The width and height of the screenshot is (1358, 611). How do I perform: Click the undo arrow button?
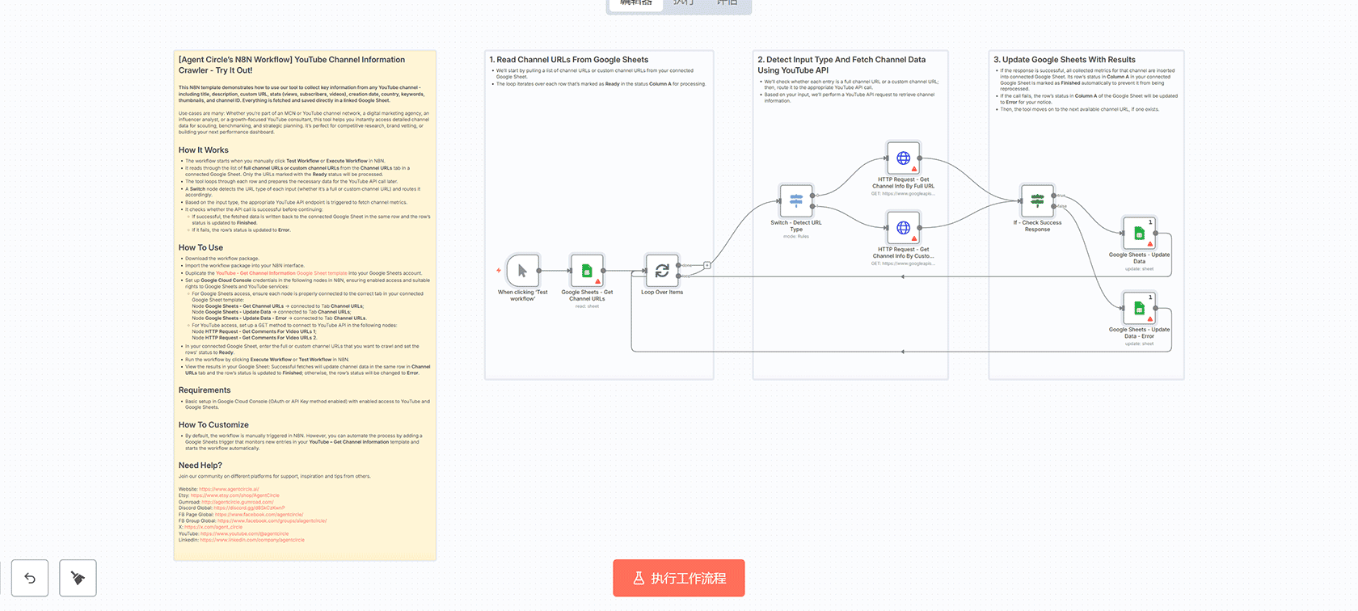tap(30, 578)
